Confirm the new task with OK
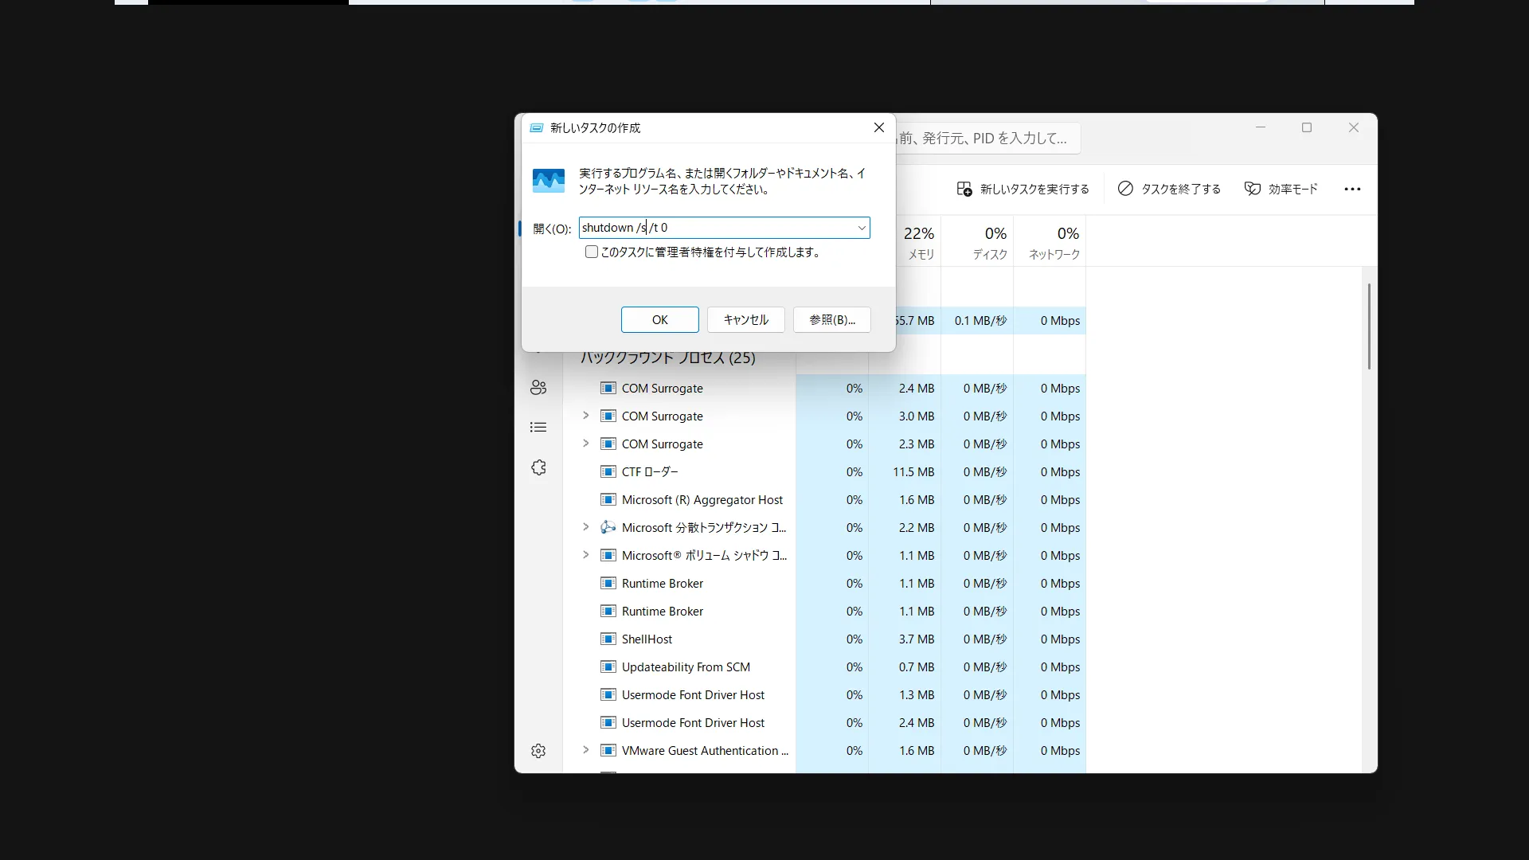The image size is (1529, 860). pyautogui.click(x=659, y=319)
